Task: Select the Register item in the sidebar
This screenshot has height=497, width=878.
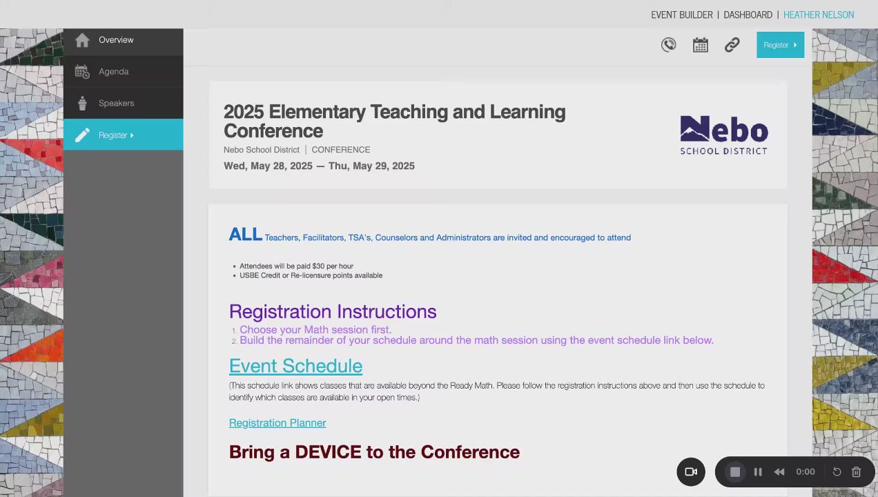Action: [x=123, y=135]
